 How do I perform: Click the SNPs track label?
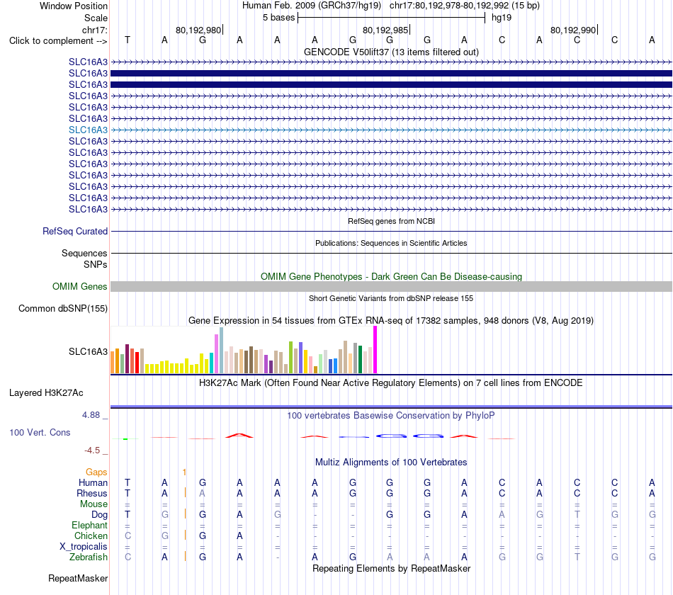pyautogui.click(x=96, y=264)
